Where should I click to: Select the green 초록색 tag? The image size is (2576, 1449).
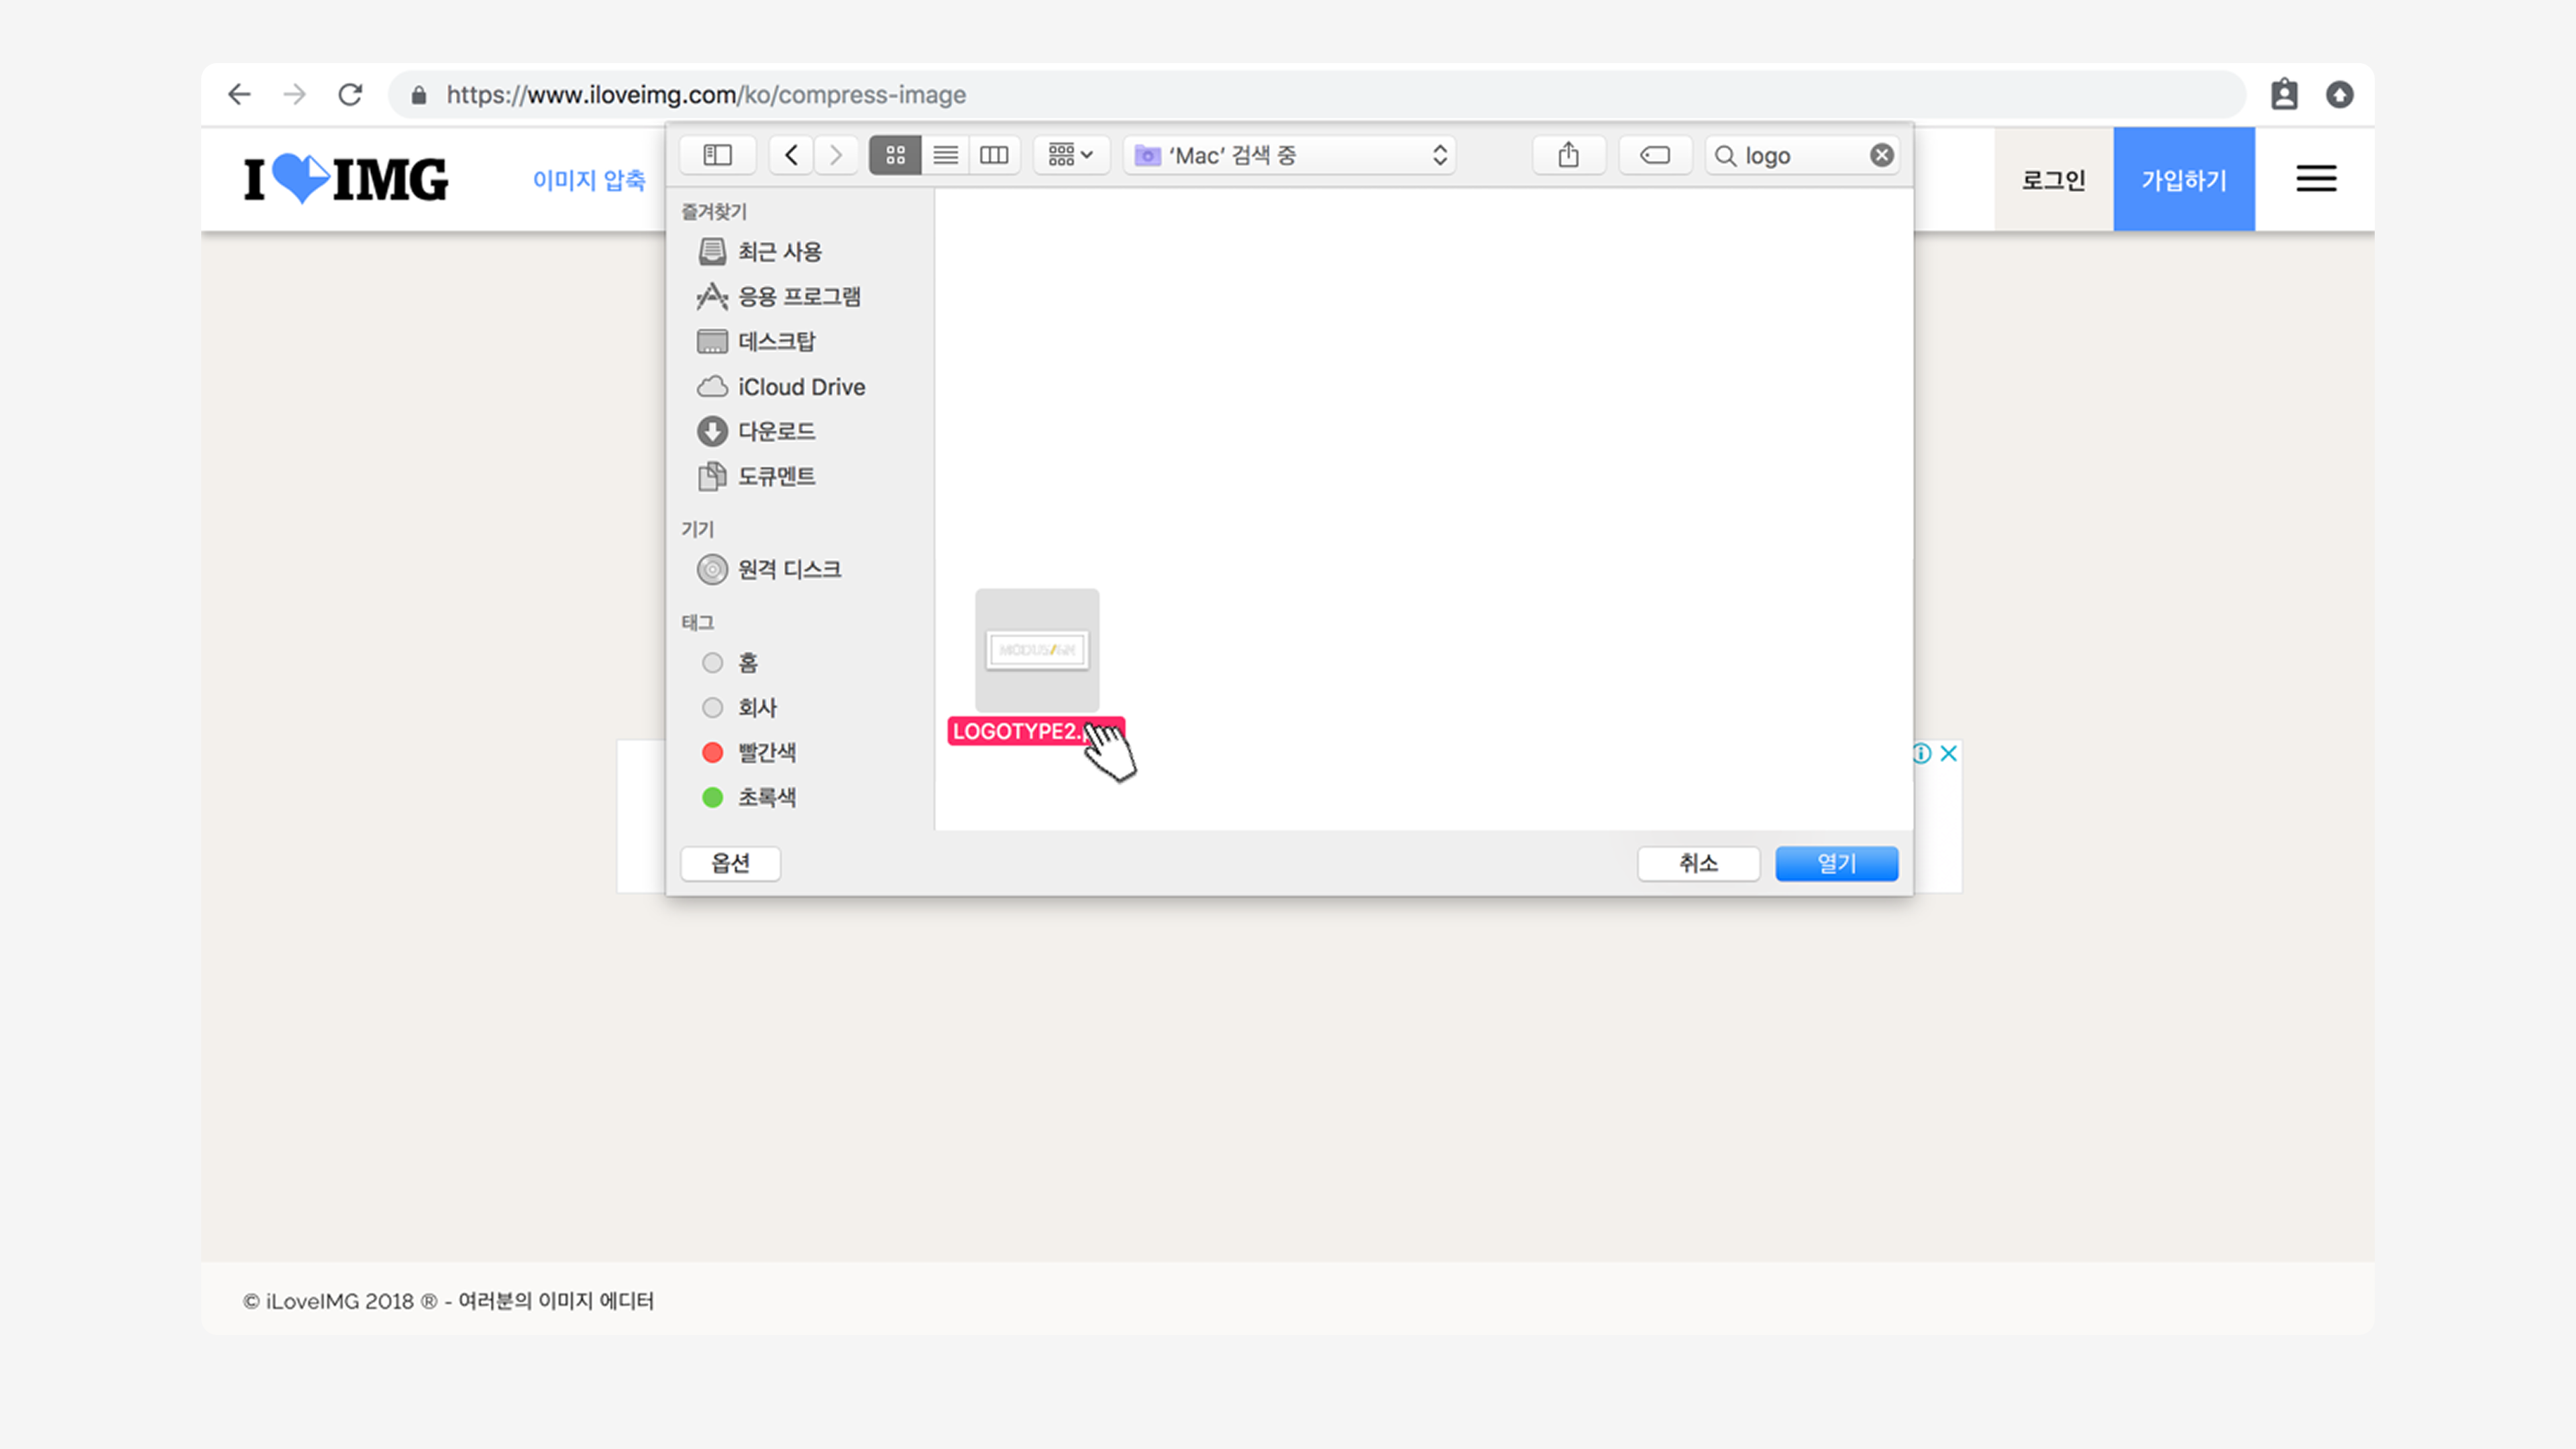pyautogui.click(x=712, y=797)
